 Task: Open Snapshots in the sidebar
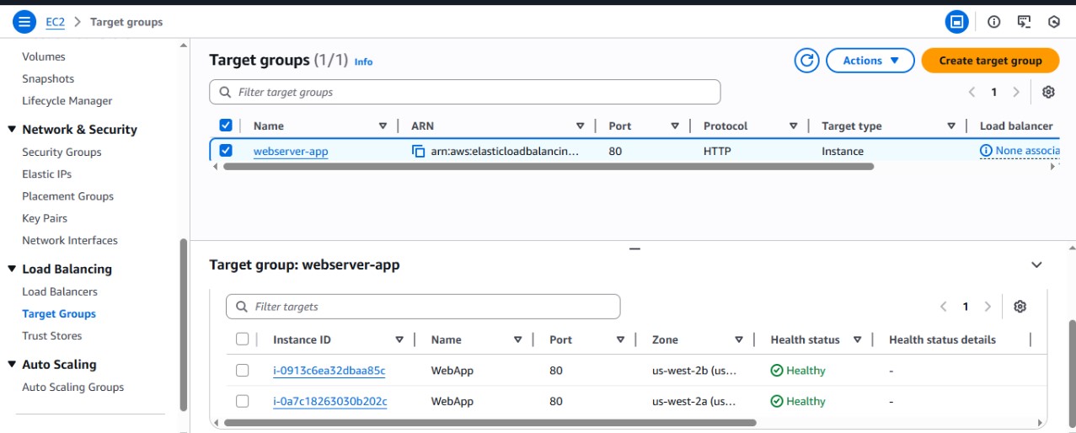point(48,78)
